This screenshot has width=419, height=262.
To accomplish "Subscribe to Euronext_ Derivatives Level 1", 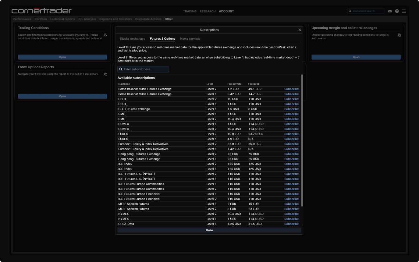I will [291, 149].
